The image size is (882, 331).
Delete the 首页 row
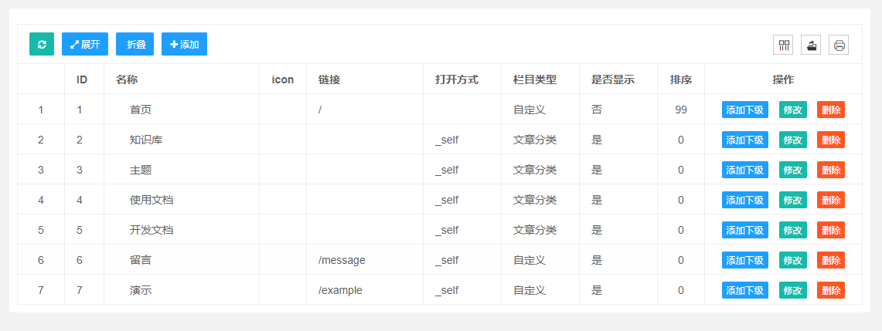pos(831,110)
